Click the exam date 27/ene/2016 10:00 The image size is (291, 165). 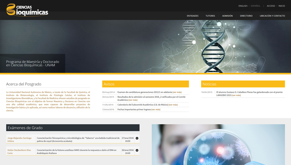click(x=128, y=140)
